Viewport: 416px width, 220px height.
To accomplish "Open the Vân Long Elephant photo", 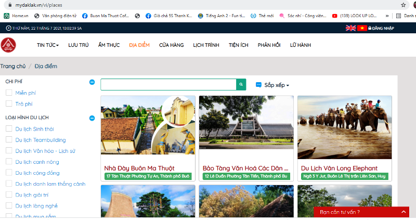I will pyautogui.click(x=345, y=127).
